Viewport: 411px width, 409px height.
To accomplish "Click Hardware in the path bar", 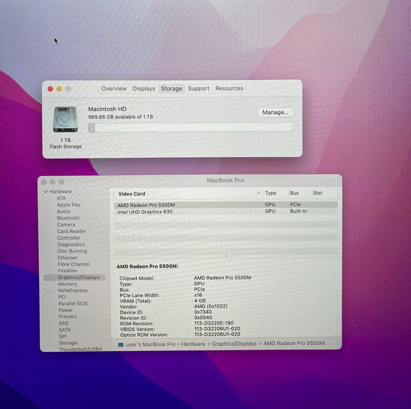I will tap(193, 344).
